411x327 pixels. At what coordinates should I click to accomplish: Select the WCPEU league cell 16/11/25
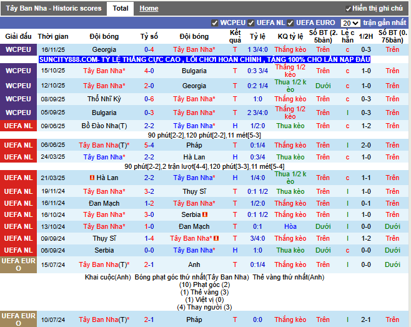pyautogui.click(x=18, y=49)
